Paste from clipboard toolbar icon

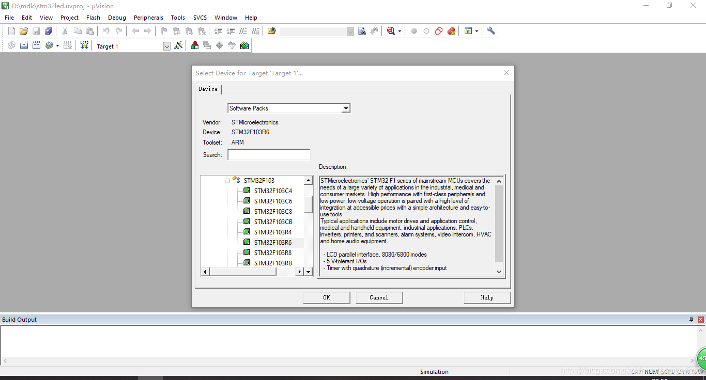(90, 31)
